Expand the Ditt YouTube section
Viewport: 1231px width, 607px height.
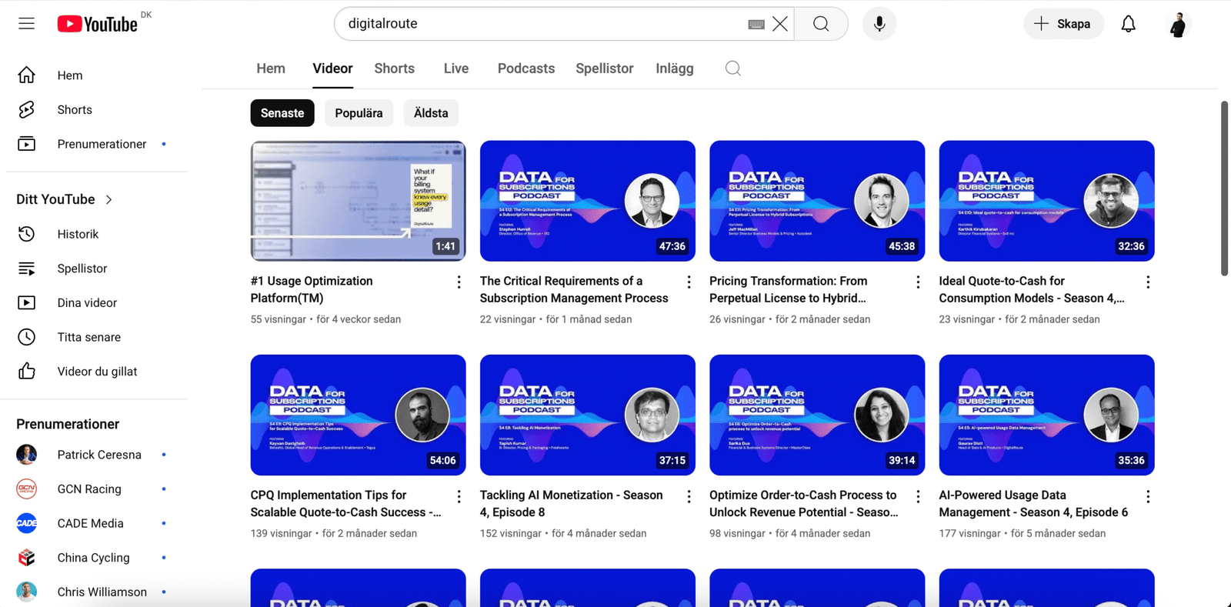pos(65,199)
